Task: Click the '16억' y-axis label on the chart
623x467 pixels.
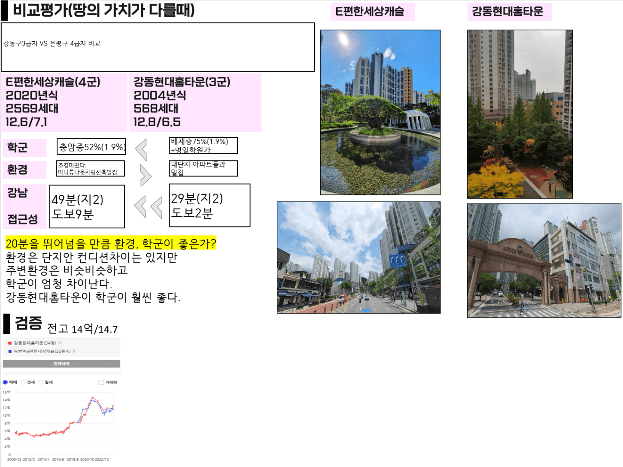Action: [6, 392]
